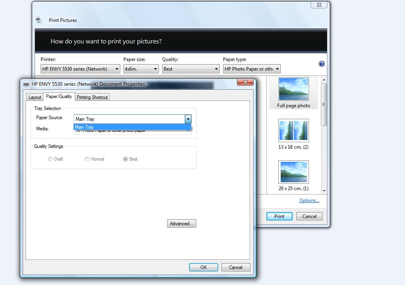405x285 pixels.
Task: Select the Full page photo layout
Action: click(293, 93)
